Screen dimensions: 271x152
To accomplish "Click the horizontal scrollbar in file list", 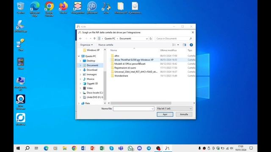I will coord(141,103).
